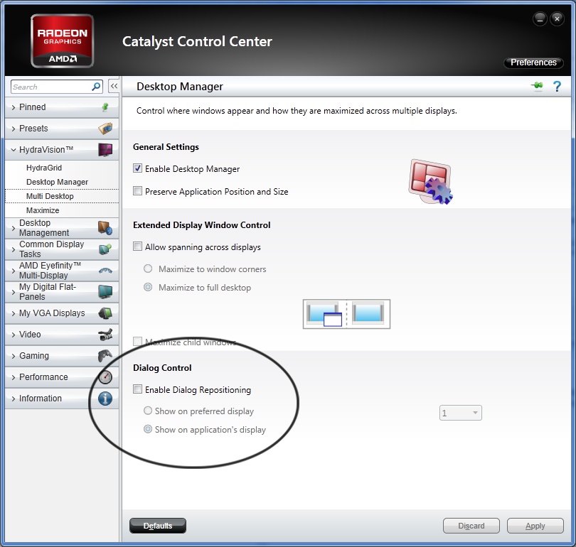Click the Radeon Graphics AMD logo
The image size is (576, 547).
62,40
